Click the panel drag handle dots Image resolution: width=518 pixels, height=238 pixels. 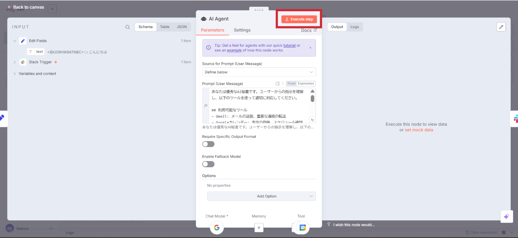259,10
